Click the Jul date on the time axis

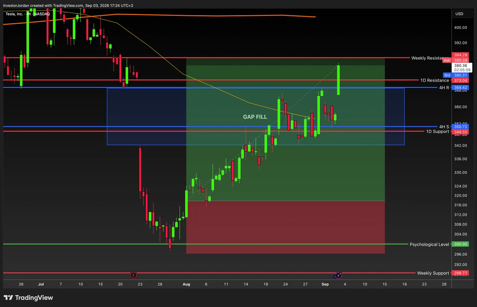(41, 284)
